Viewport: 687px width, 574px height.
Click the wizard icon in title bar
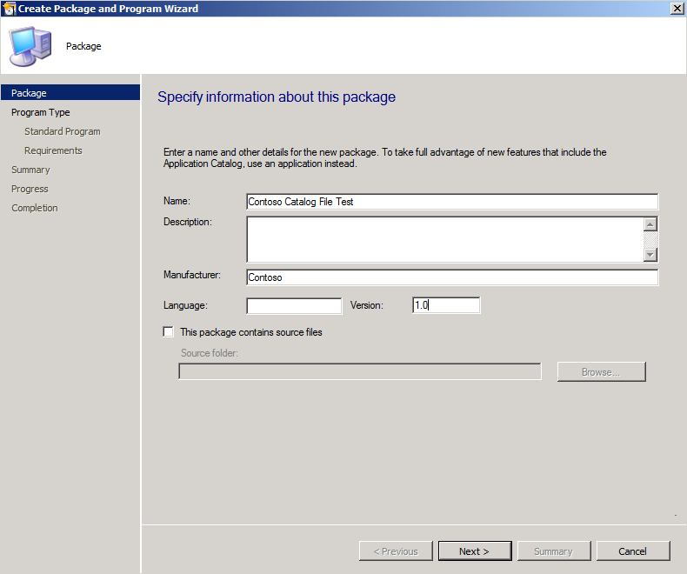click(x=10, y=8)
